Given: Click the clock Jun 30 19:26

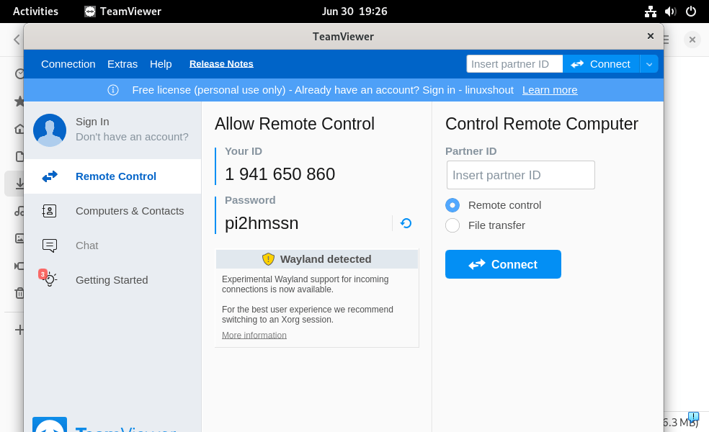Looking at the screenshot, I should [x=354, y=12].
